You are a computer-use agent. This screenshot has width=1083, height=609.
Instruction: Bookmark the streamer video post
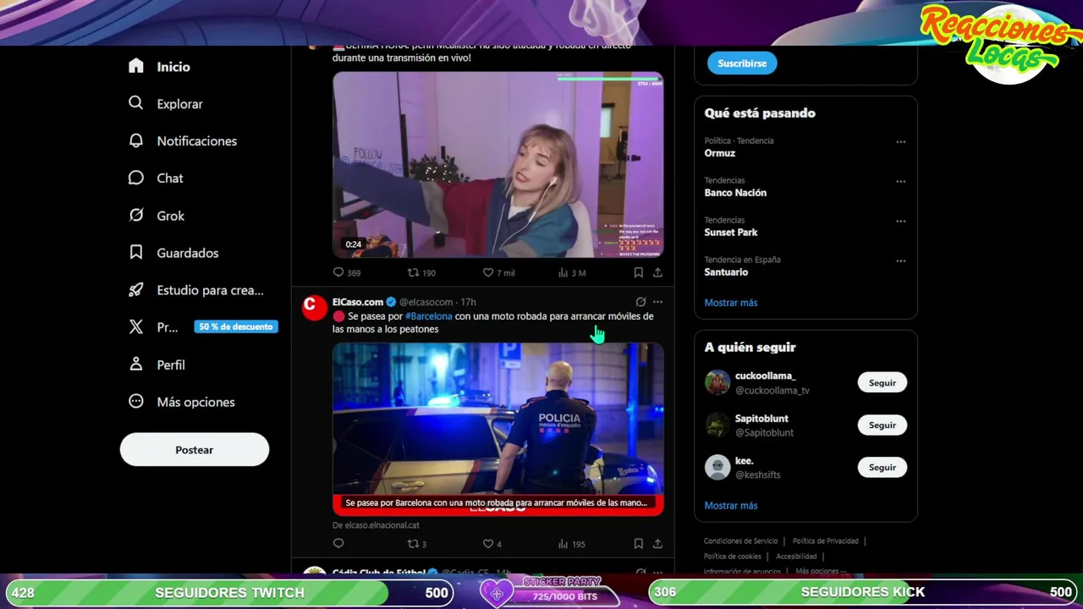point(638,272)
